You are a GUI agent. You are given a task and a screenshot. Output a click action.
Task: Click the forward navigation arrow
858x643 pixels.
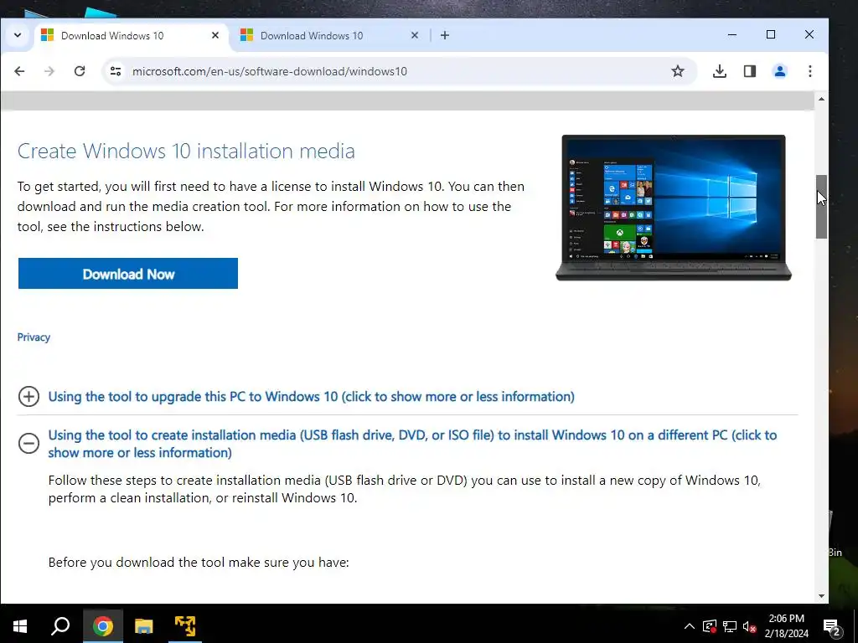(49, 71)
